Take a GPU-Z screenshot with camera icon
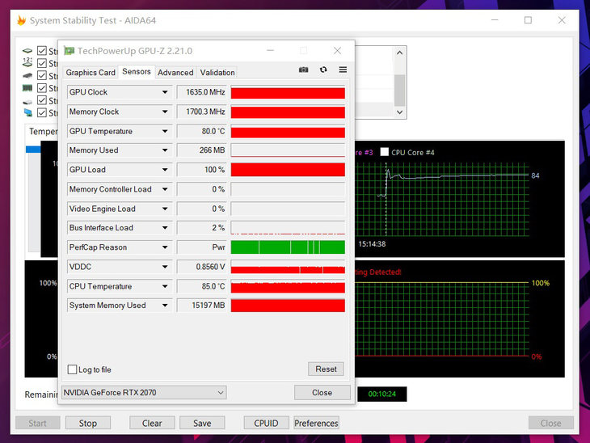 pyautogui.click(x=303, y=70)
